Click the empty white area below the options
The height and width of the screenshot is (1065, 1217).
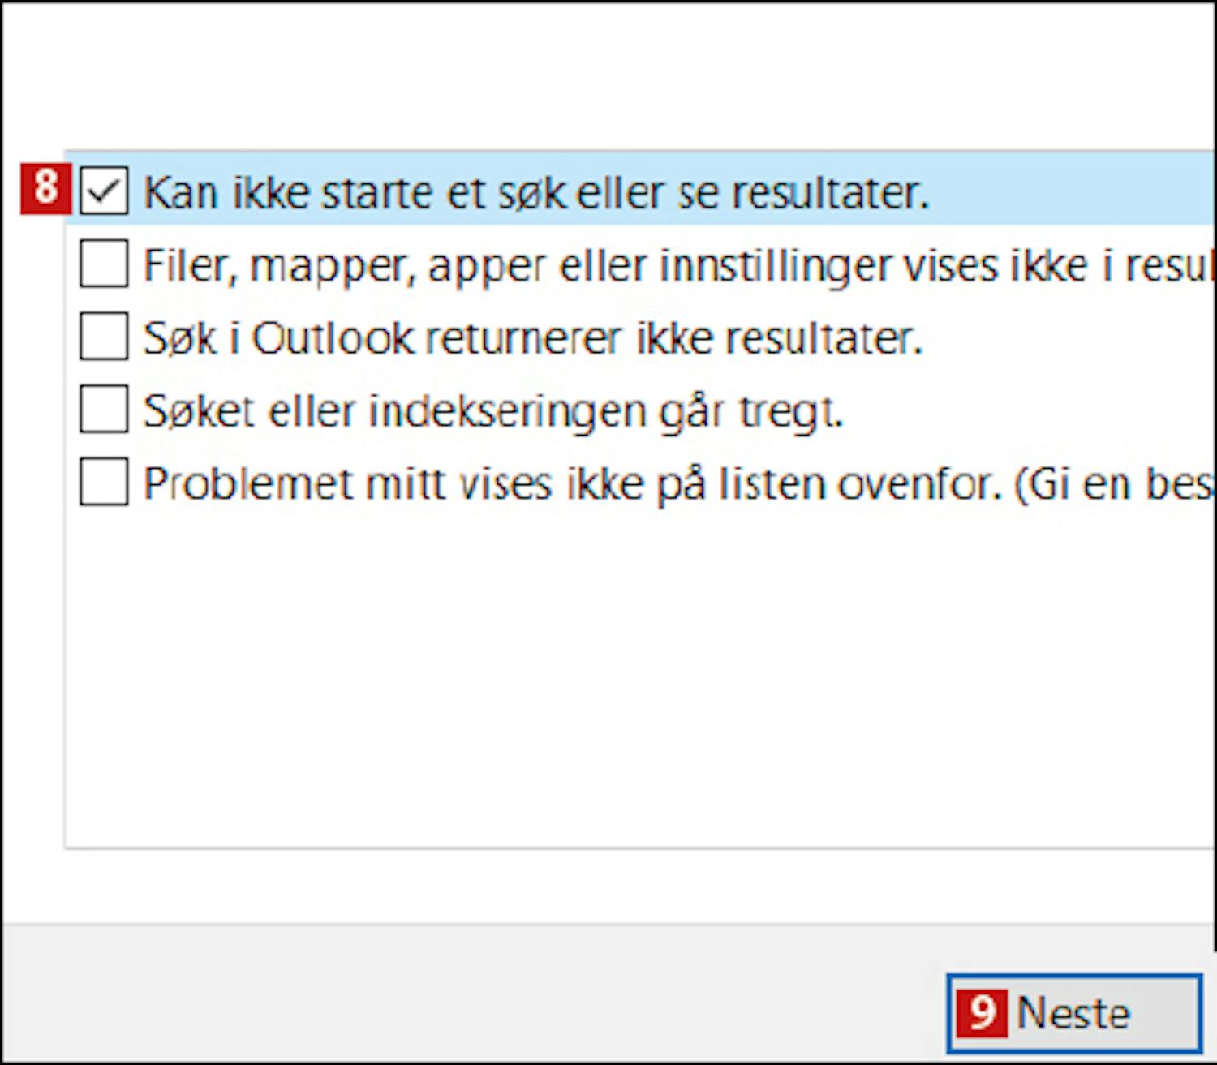tap(633, 681)
